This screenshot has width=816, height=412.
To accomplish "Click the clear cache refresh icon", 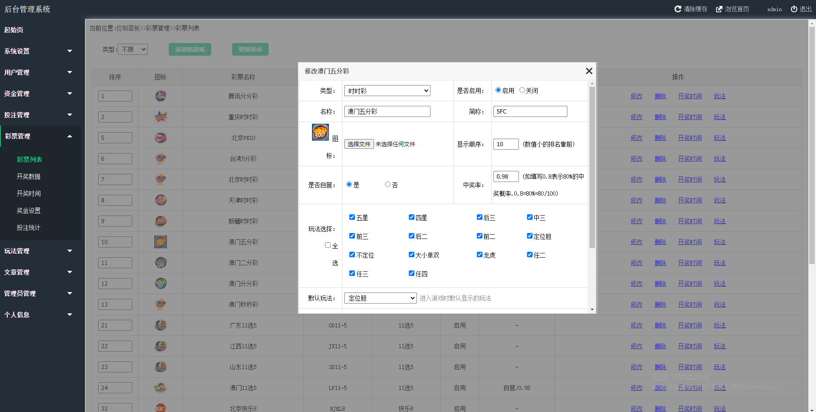I will 678,9.
